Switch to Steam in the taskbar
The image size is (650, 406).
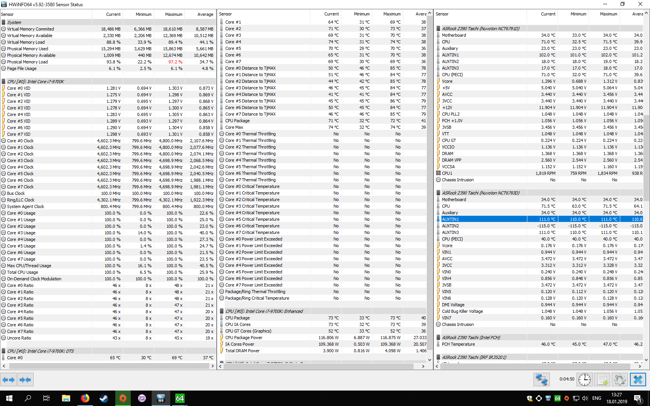pos(104,398)
